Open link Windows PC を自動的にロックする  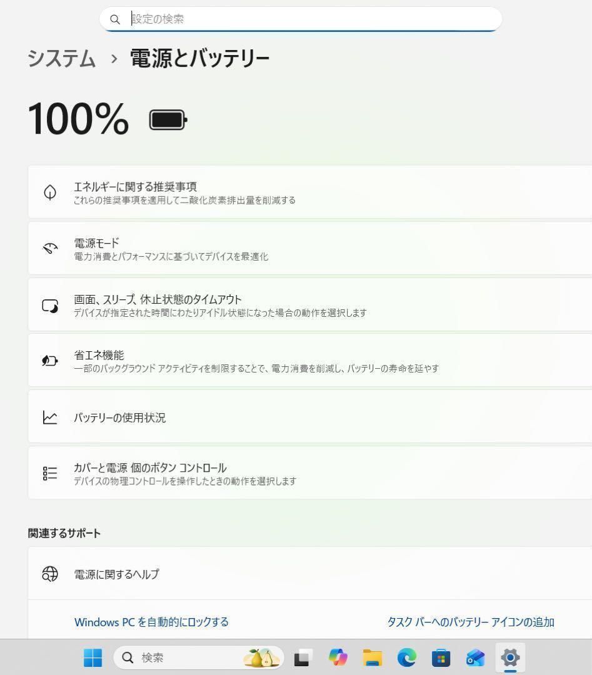[x=151, y=622]
